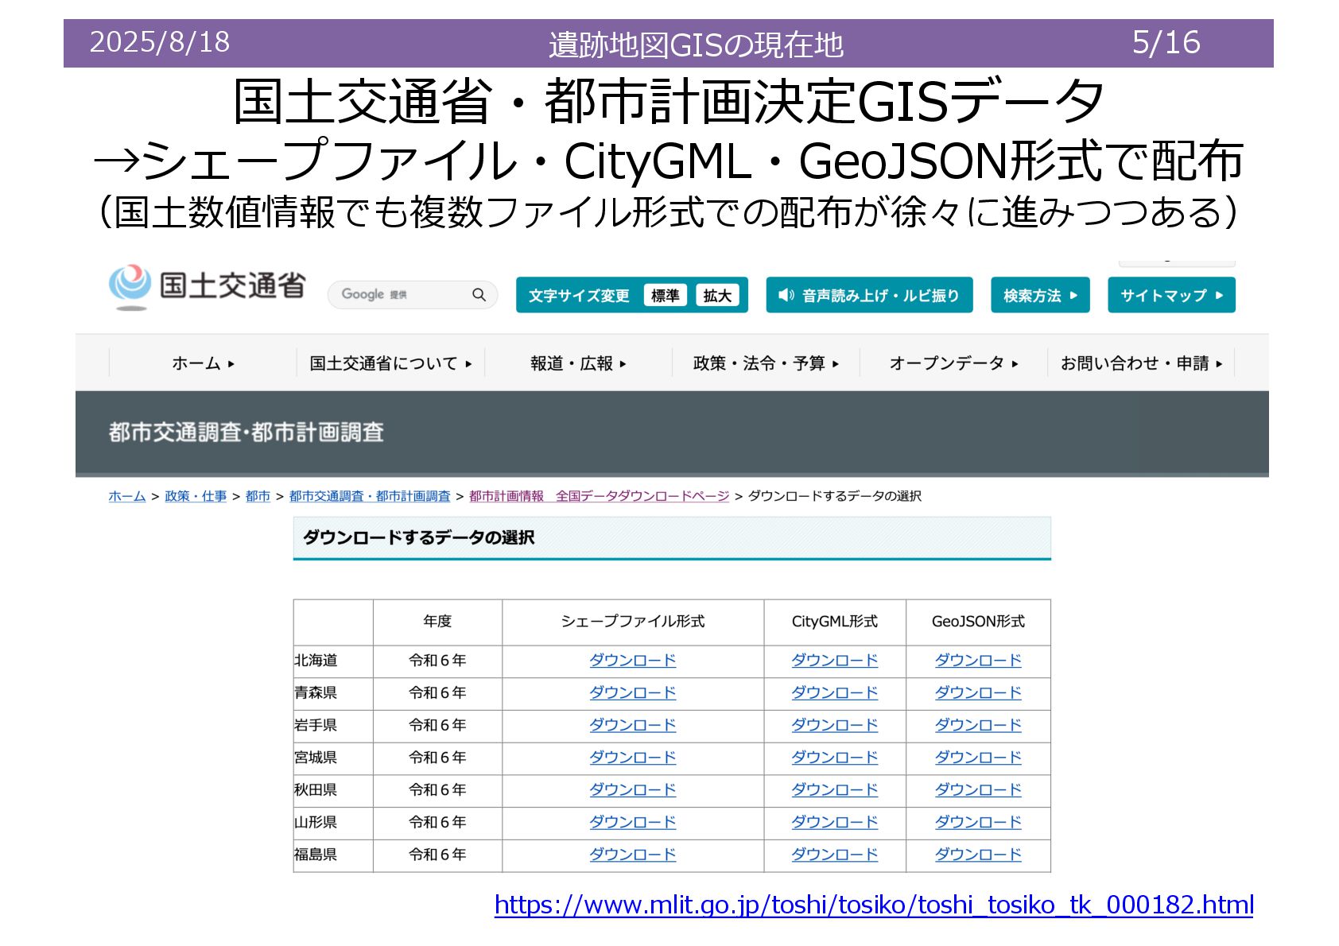Click the 都市交通調査・都市計画調査 banner heading
Screen dimensions: 1339x946
click(246, 432)
